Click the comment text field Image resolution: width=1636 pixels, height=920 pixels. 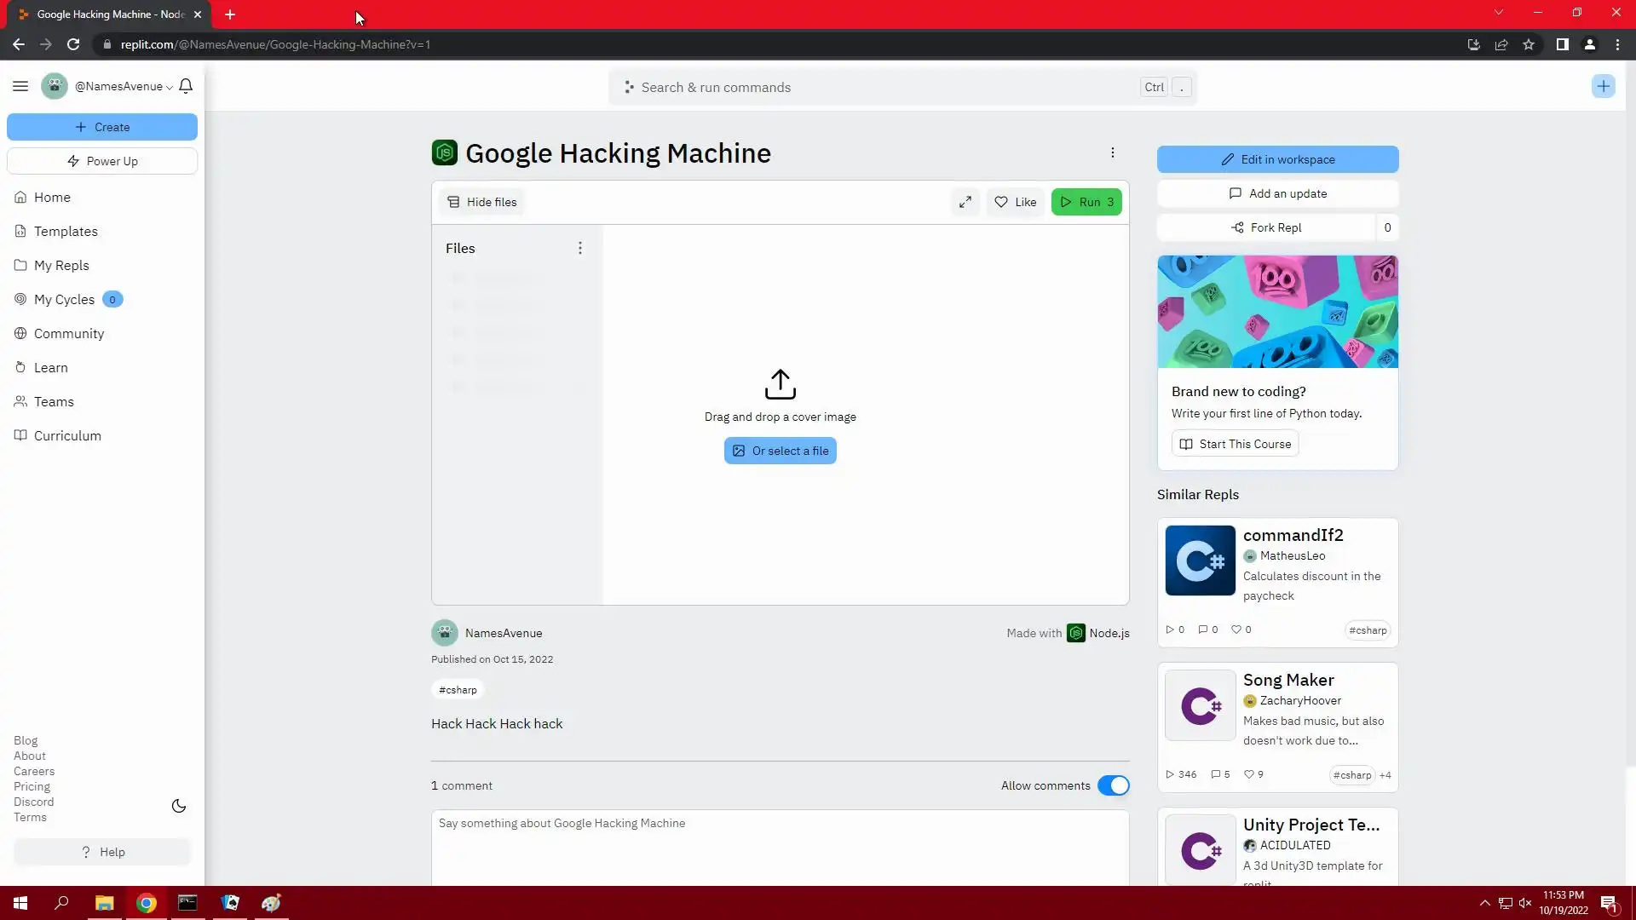(780, 843)
